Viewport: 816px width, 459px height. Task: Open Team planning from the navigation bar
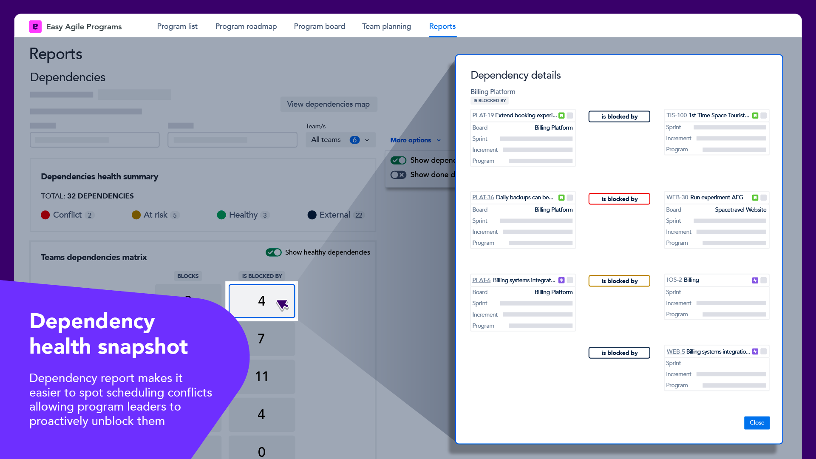click(386, 26)
